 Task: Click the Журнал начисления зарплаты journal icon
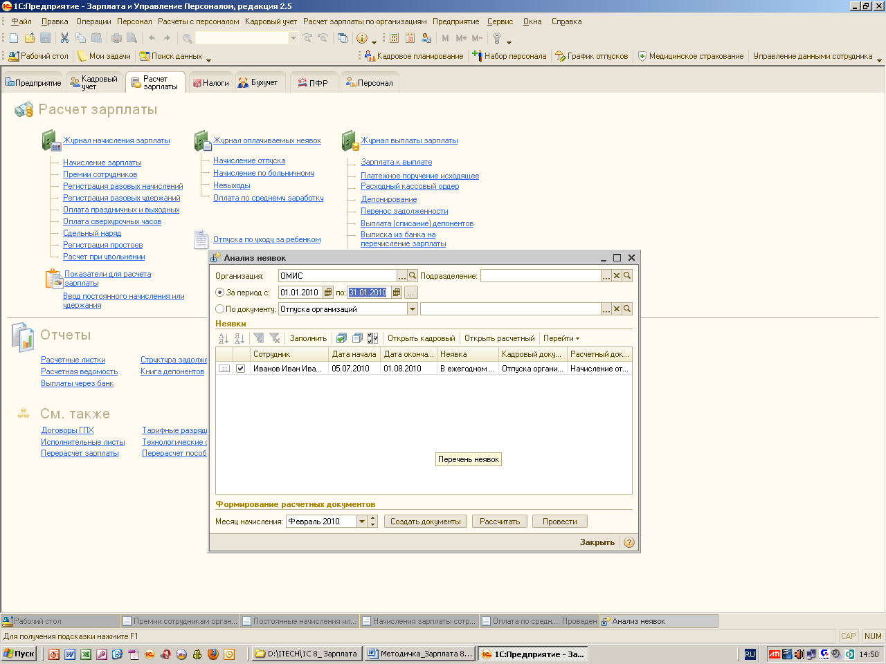click(51, 140)
